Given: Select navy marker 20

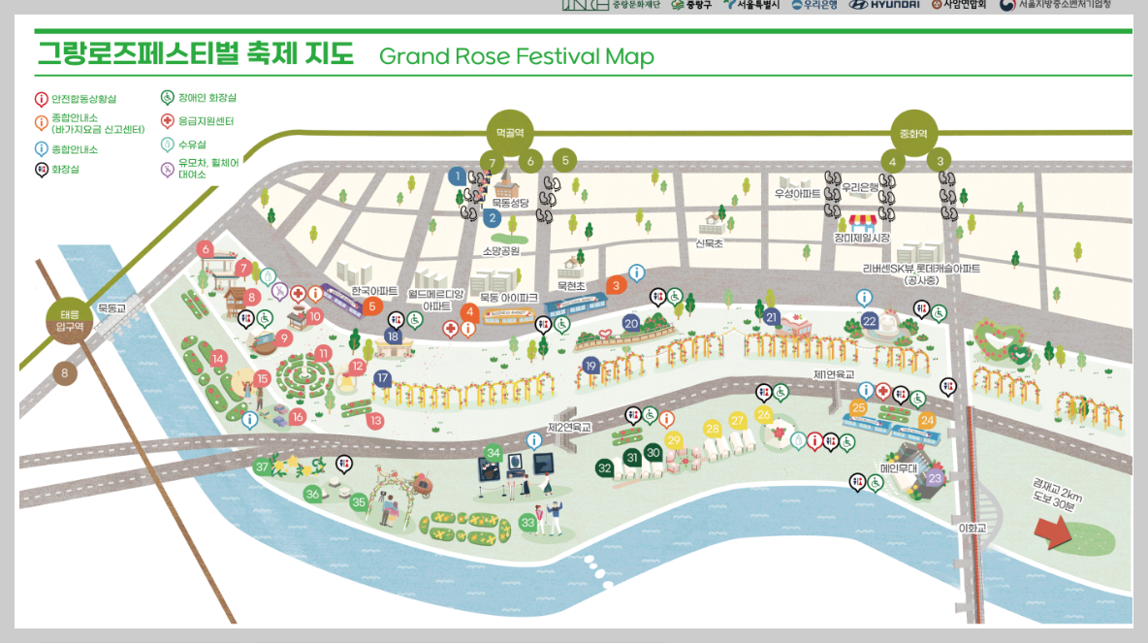Looking at the screenshot, I should [x=631, y=323].
